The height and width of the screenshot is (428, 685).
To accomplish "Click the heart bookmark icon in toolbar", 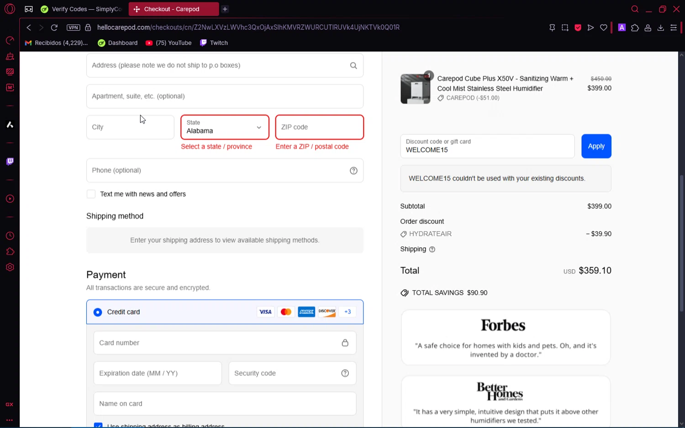I will coord(603,27).
